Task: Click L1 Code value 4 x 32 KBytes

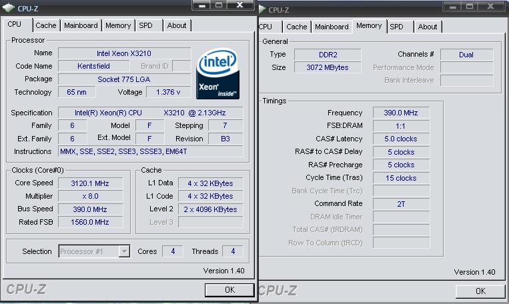Action: point(210,196)
